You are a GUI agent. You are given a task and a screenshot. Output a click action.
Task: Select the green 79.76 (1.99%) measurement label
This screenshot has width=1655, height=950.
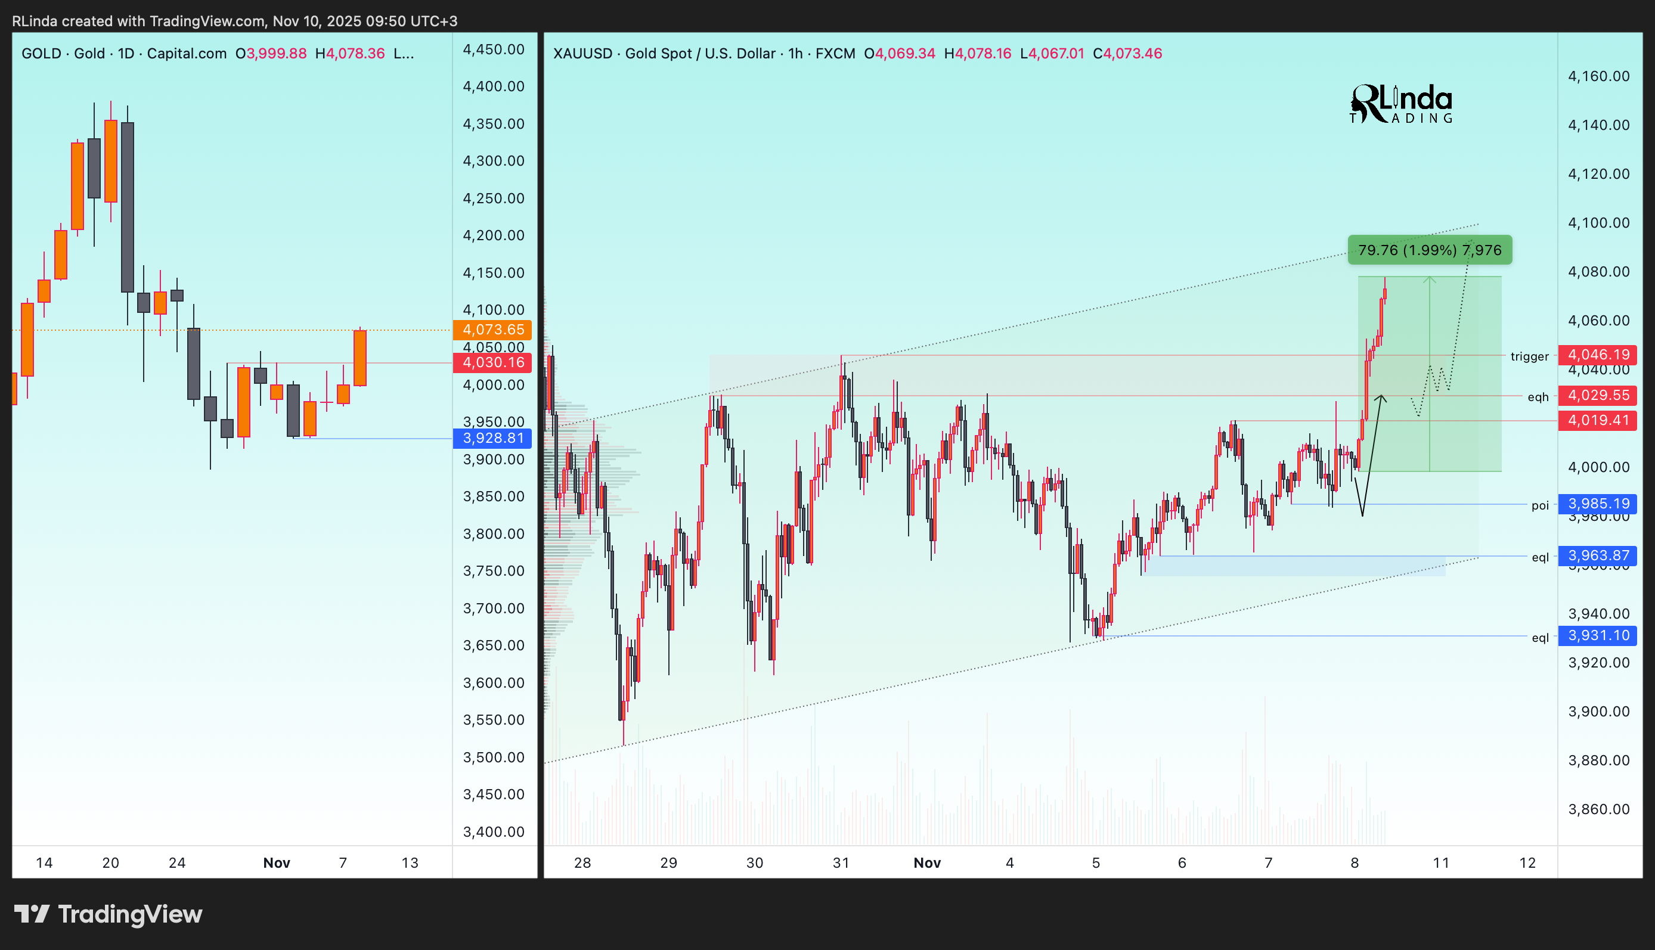tap(1429, 250)
